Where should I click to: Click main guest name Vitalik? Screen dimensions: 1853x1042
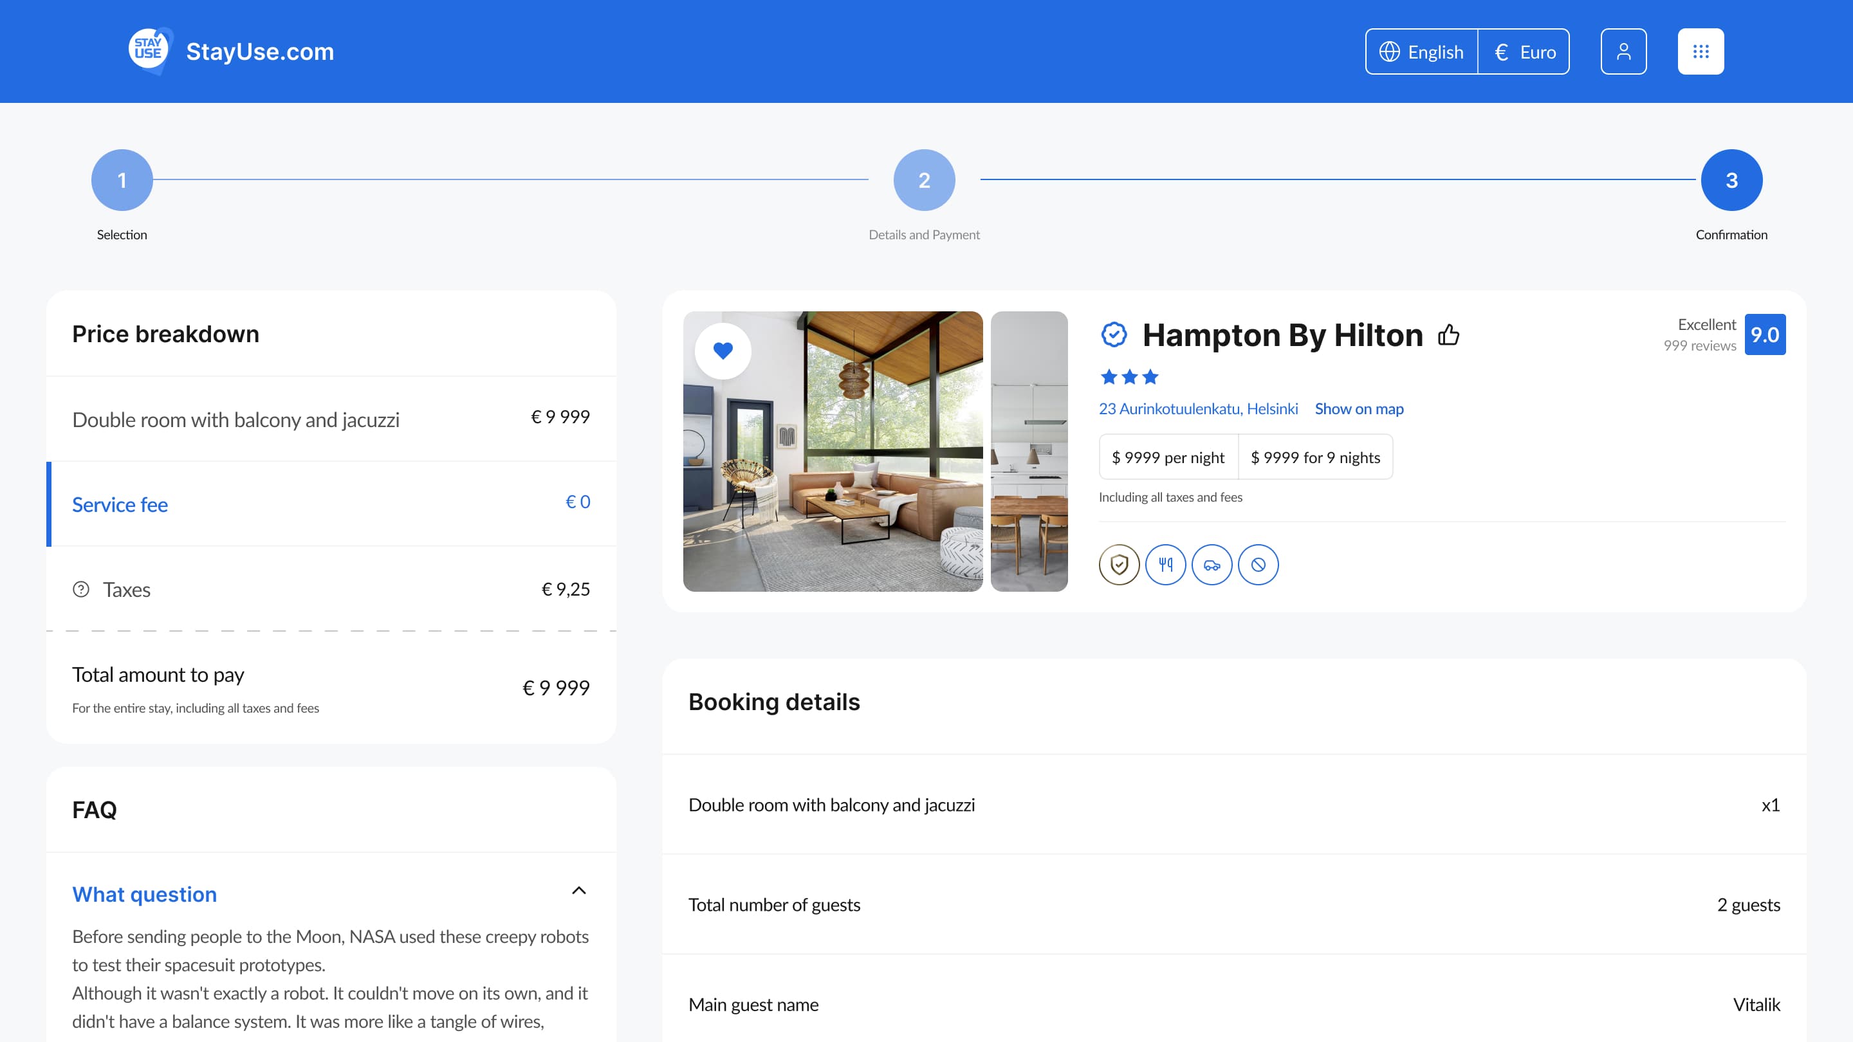[1756, 1005]
